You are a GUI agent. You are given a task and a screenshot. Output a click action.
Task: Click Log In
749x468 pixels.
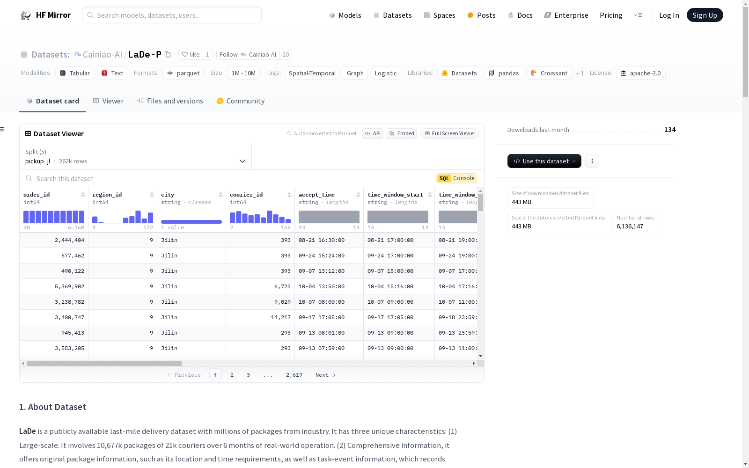point(669,15)
